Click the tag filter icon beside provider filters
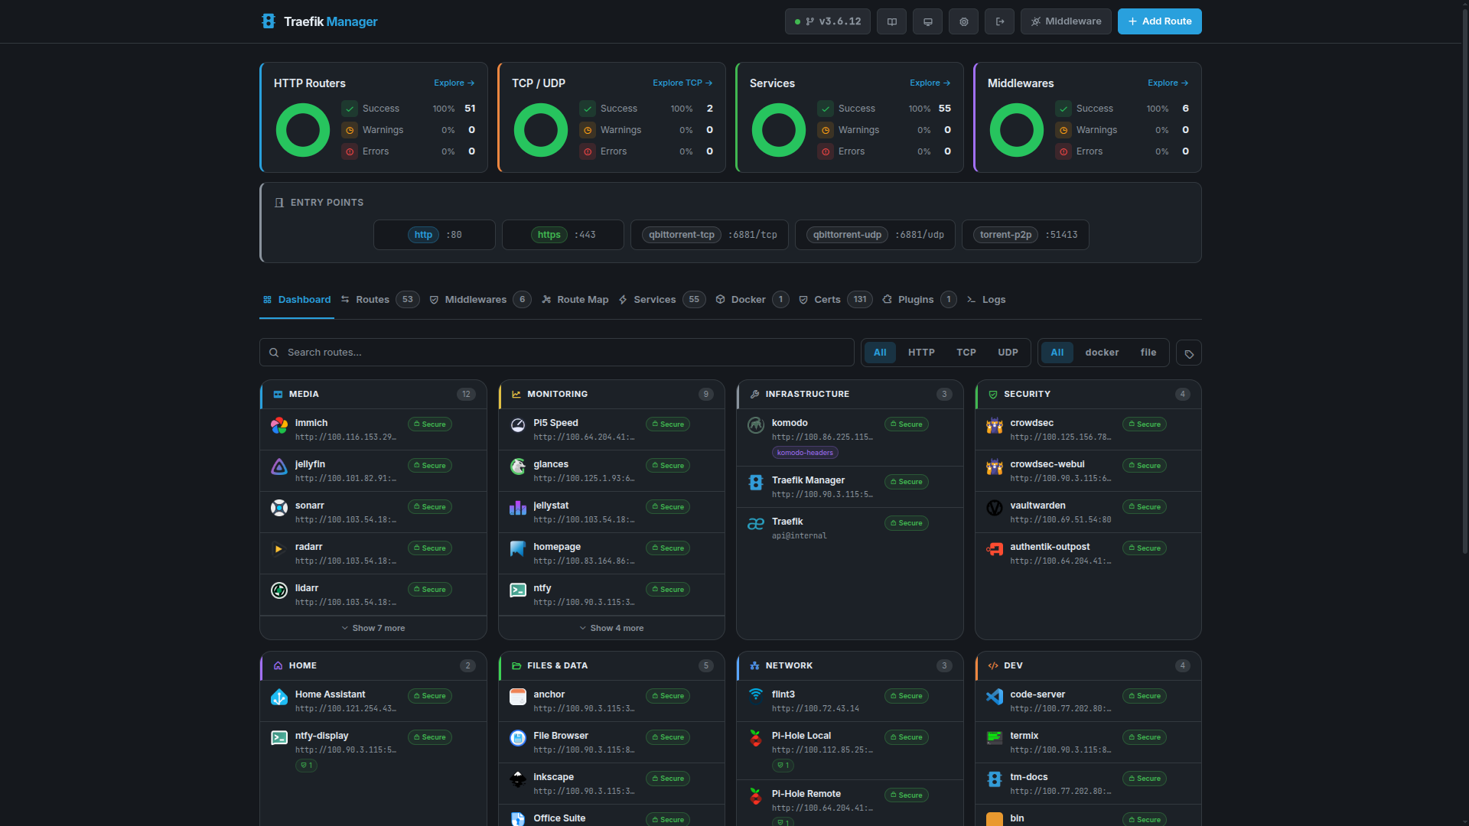Image resolution: width=1469 pixels, height=826 pixels. point(1188,353)
